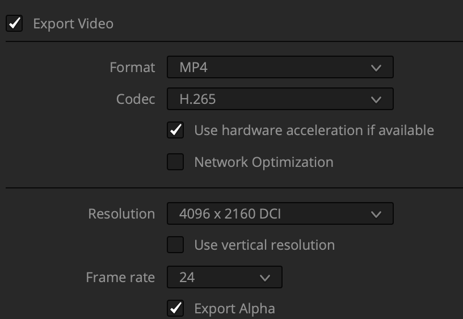
Task: Click the chevron arrow in the Frame rate box
Action: pos(264,278)
